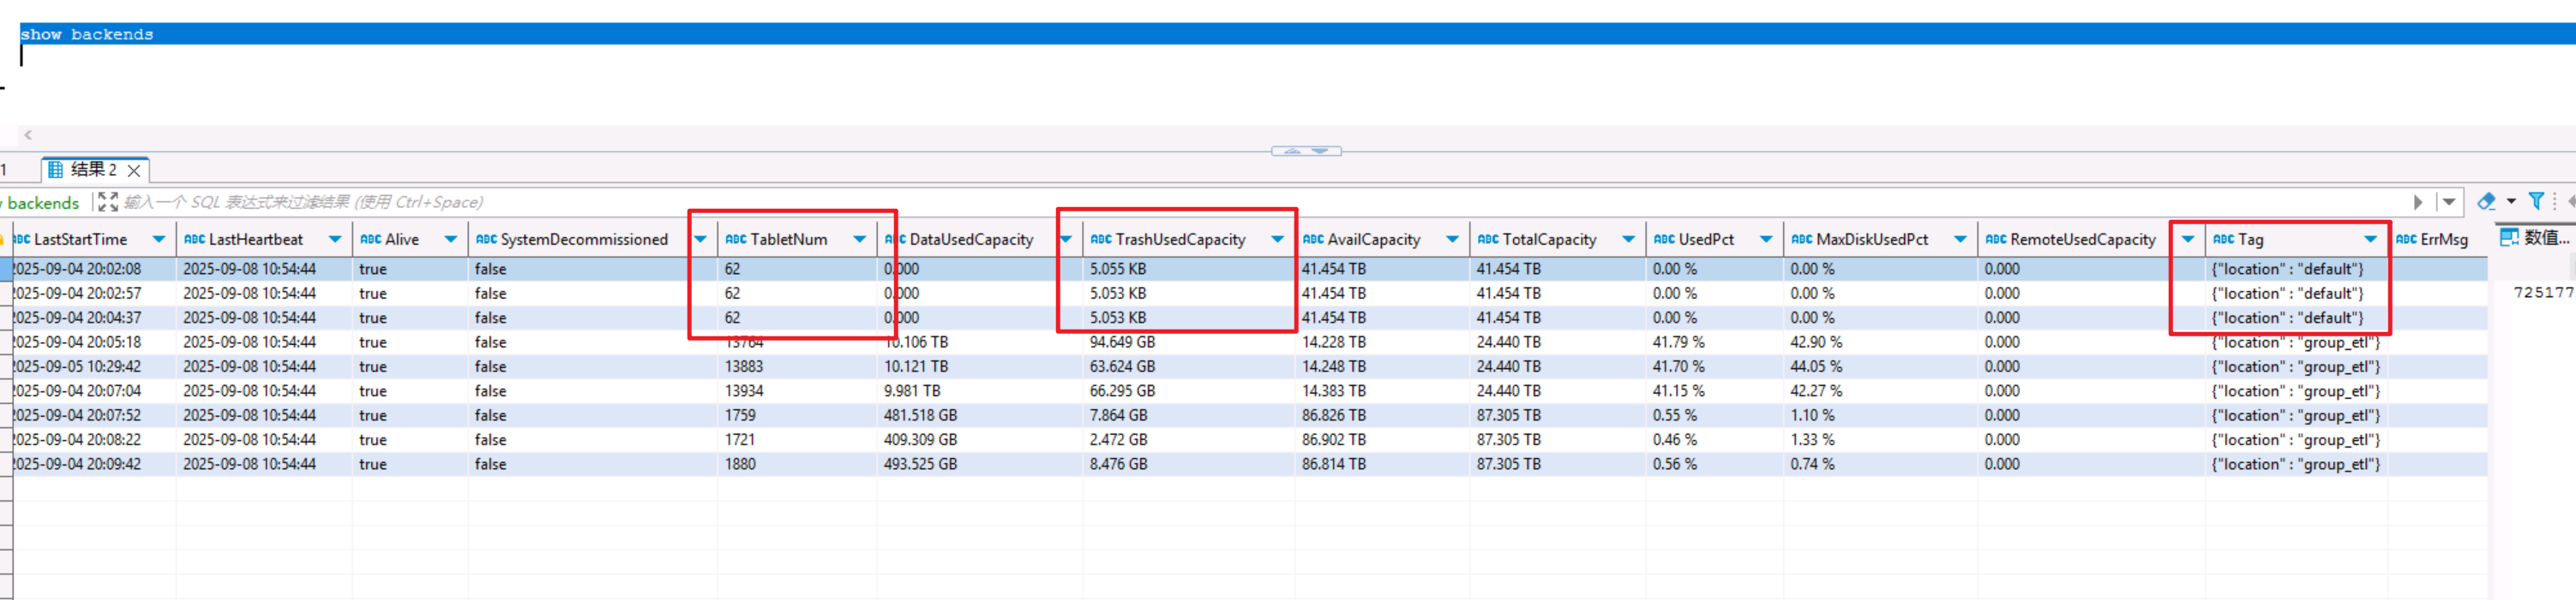This screenshot has width=2576, height=600.
Task: Open the LastHeartbeat column filter dropdown
Action: tap(335, 240)
